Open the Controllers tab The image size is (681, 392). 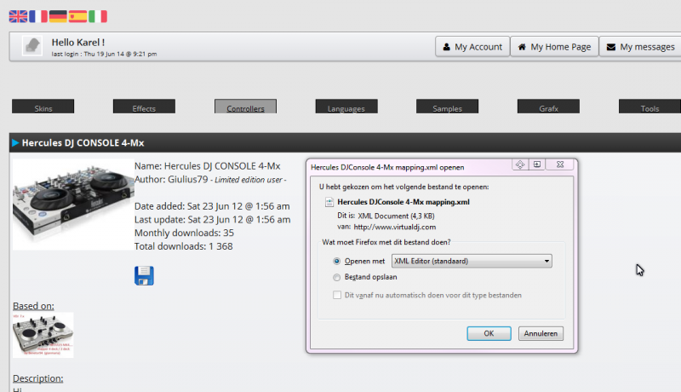click(x=245, y=107)
